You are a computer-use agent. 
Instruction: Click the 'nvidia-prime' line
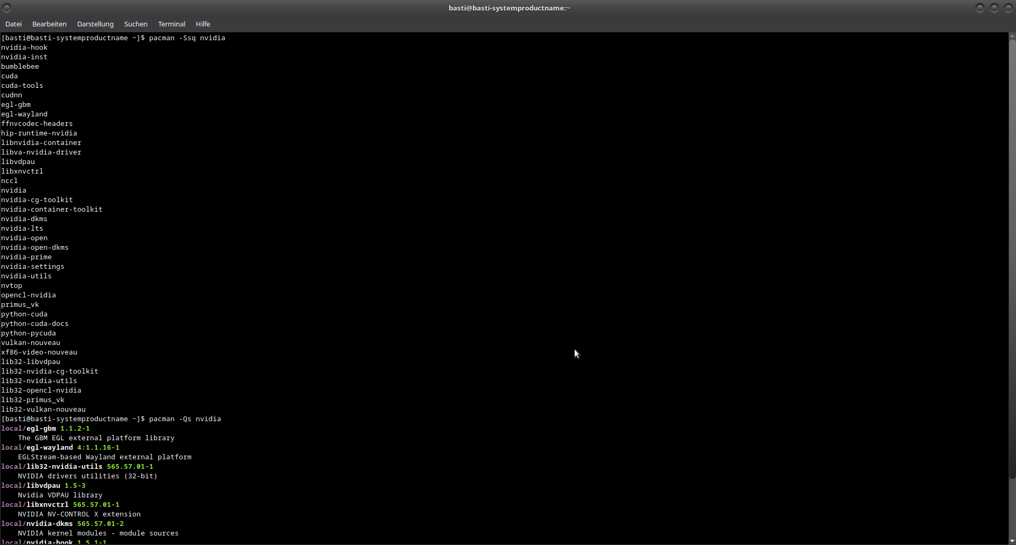coord(26,257)
